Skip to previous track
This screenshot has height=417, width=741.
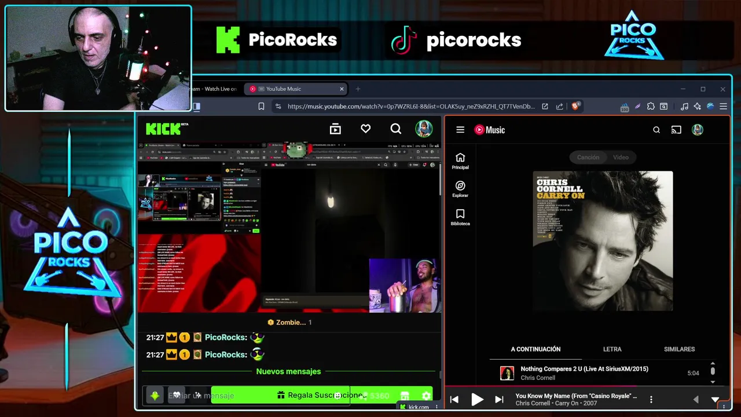pos(454,399)
